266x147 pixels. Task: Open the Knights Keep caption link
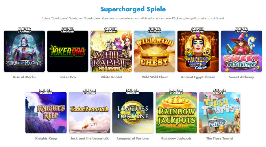pos(46,138)
